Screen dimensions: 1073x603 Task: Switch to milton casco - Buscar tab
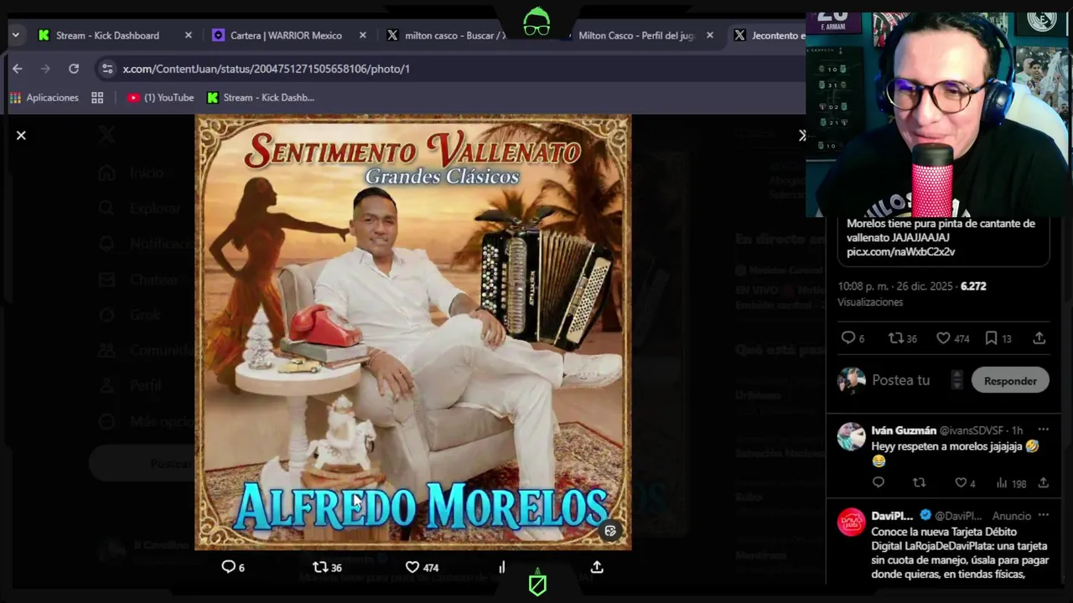pyautogui.click(x=455, y=35)
